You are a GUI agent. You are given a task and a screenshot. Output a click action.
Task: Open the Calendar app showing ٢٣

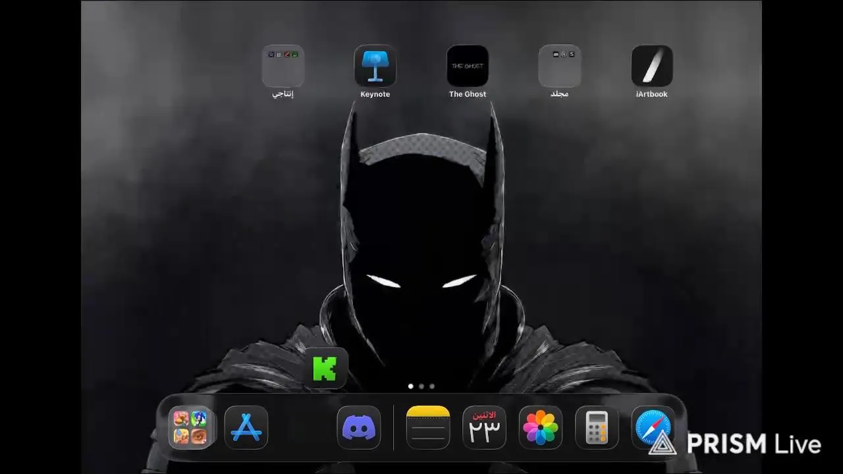click(x=485, y=427)
